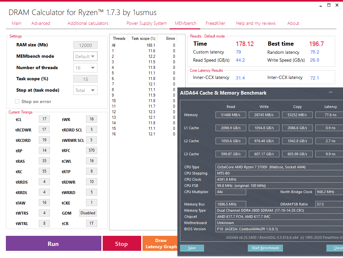Click the Task scope input field
The image size is (343, 258).
85,79
